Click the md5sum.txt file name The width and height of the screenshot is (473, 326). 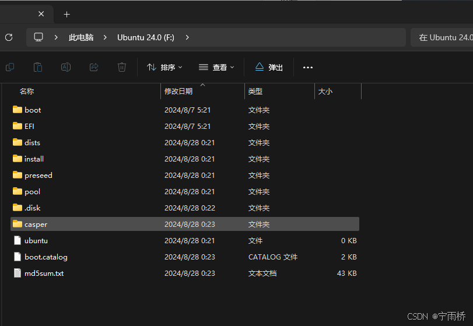point(44,274)
